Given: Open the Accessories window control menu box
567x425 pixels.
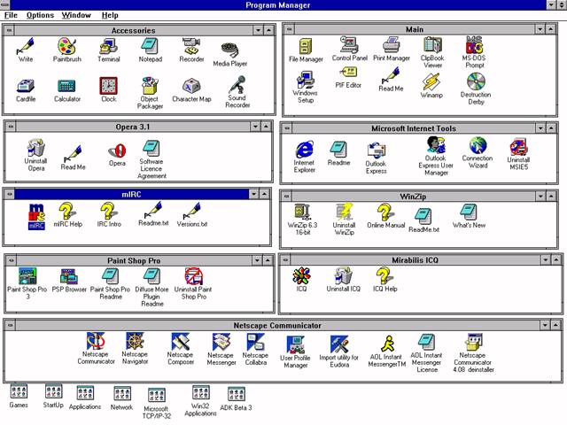Looking at the screenshot, I should pos(10,30).
